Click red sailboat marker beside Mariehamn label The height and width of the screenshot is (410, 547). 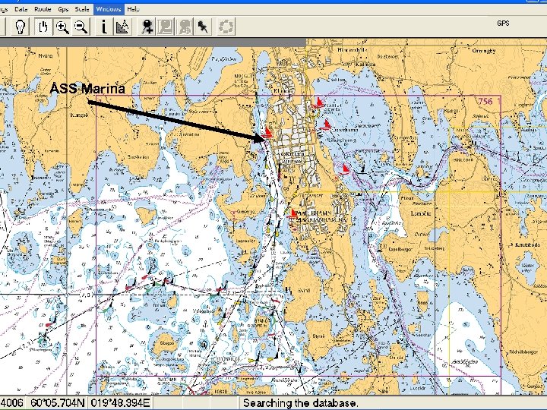[292, 213]
